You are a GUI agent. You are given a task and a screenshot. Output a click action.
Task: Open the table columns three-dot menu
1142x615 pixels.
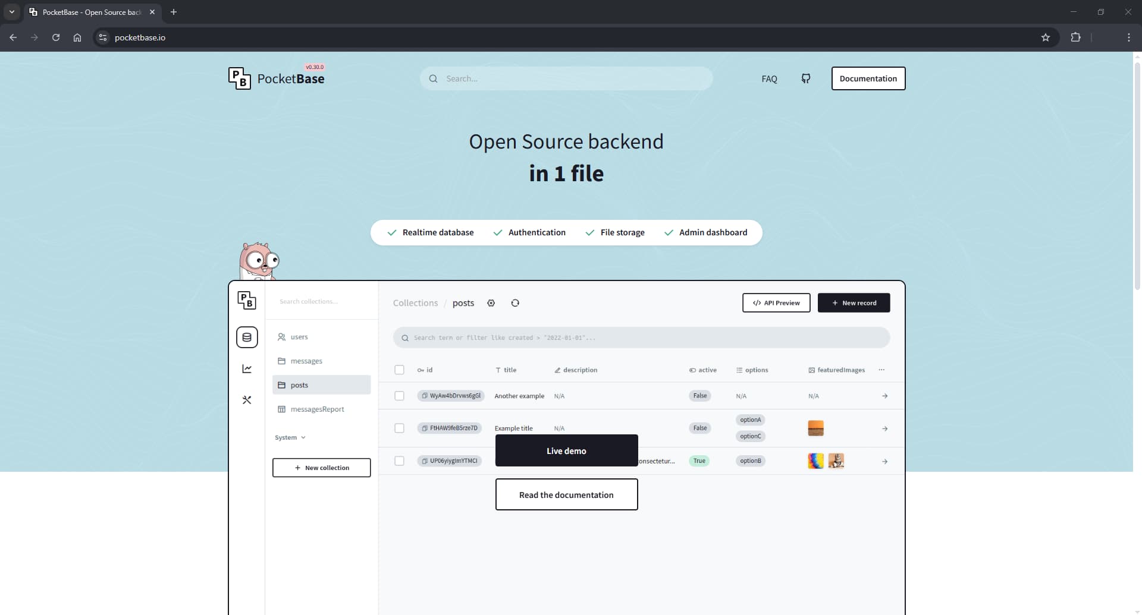(881, 370)
